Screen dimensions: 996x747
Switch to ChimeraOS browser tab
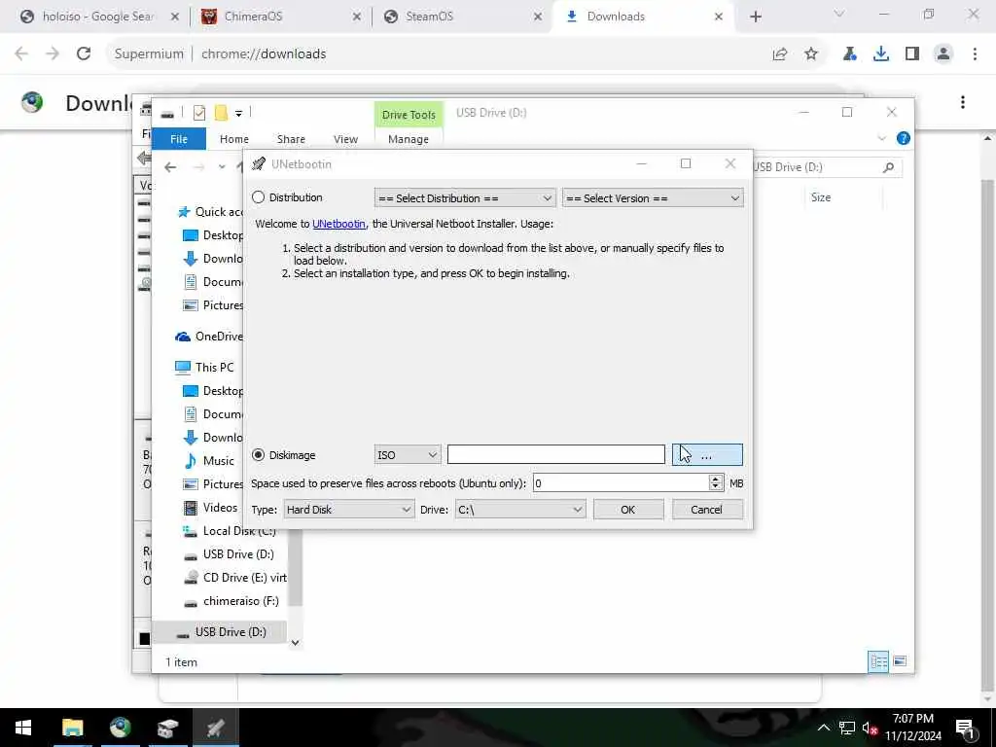pyautogui.click(x=279, y=17)
